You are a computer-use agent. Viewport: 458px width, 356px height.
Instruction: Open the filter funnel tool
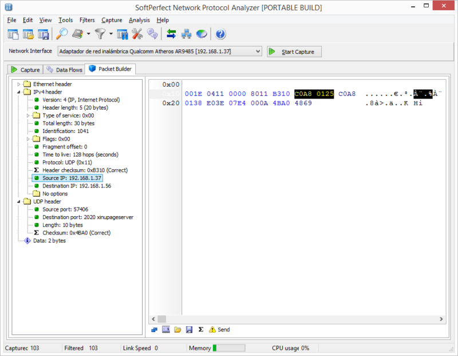tap(98, 34)
